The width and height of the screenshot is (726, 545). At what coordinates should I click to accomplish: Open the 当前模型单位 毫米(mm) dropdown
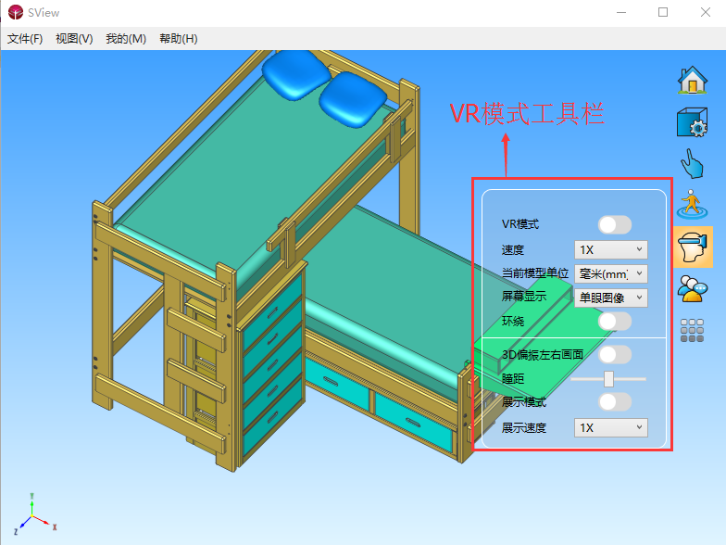pos(611,274)
